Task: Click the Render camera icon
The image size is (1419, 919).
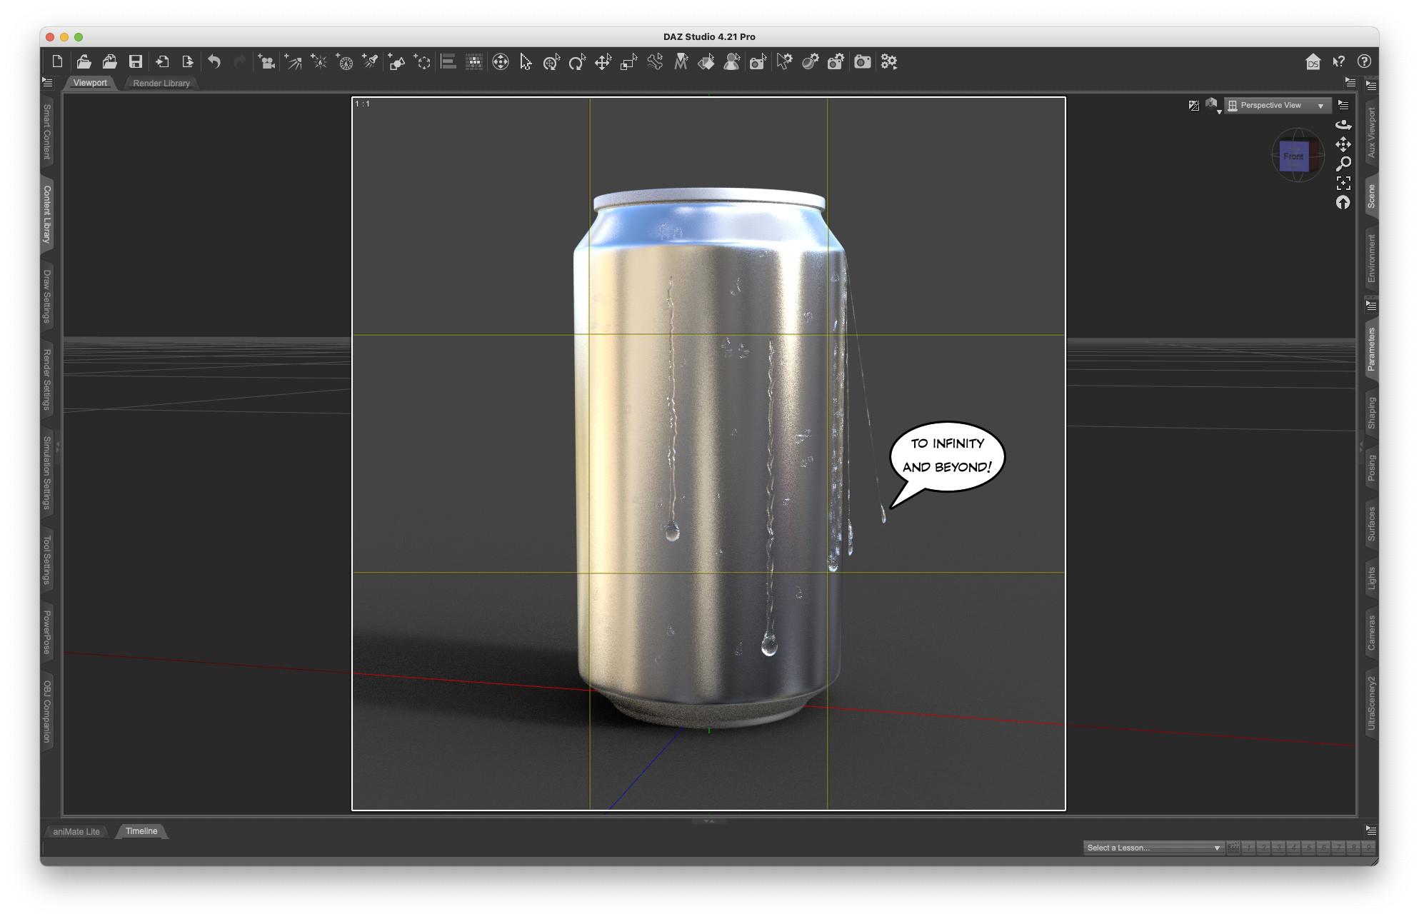Action: (x=862, y=62)
